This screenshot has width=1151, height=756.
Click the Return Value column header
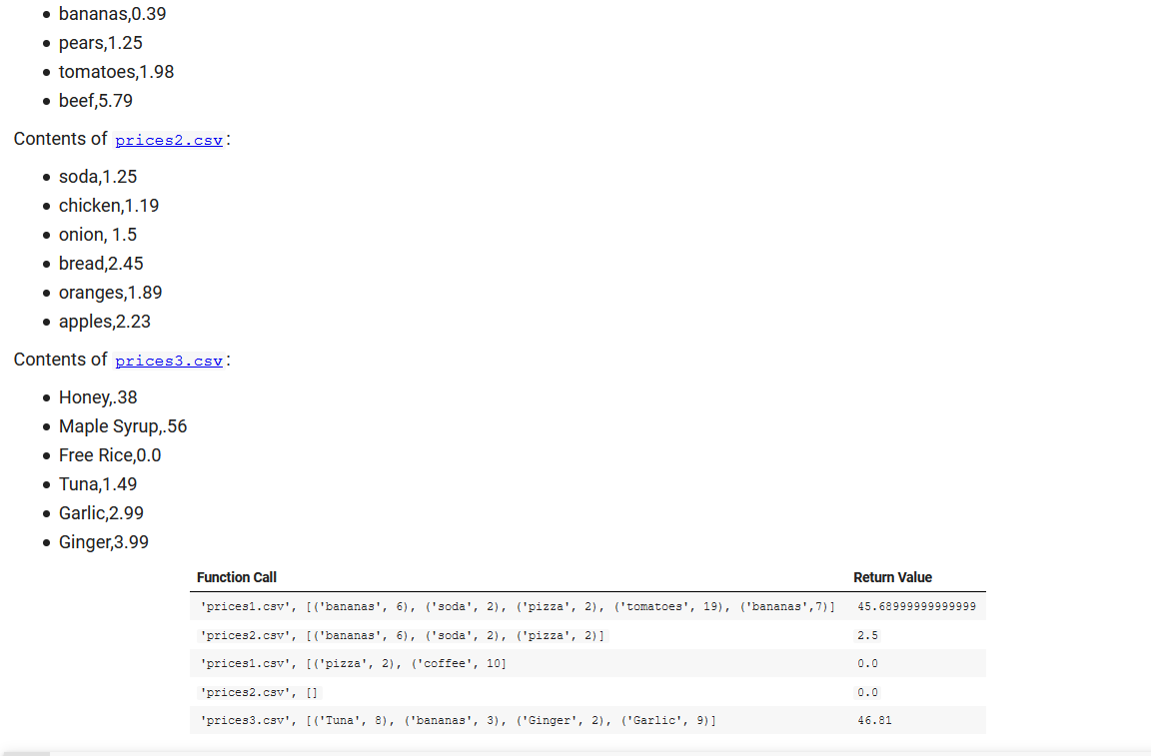point(892,577)
